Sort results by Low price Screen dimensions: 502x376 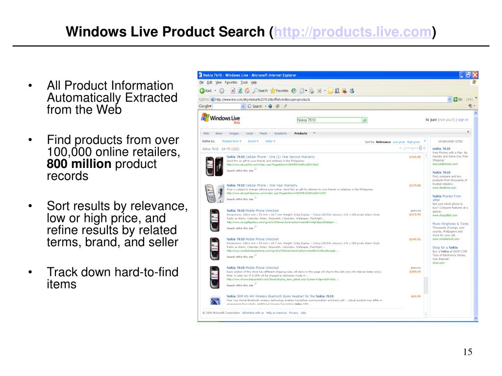click(x=399, y=142)
